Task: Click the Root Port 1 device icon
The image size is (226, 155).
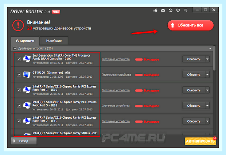Action: tap(27, 90)
